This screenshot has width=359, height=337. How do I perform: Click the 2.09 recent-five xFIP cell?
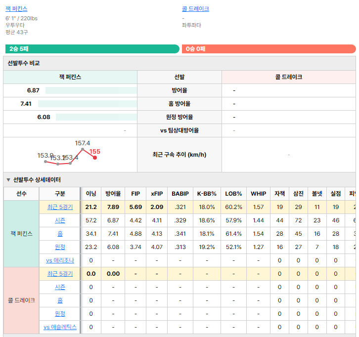click(157, 207)
